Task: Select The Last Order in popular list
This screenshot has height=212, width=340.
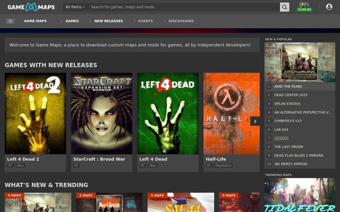Action: click(x=300, y=147)
